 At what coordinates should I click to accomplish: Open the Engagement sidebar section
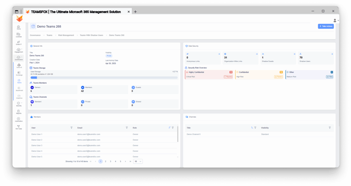[19, 50]
